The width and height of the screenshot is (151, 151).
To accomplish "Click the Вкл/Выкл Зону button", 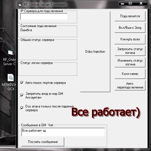I will [130, 28].
